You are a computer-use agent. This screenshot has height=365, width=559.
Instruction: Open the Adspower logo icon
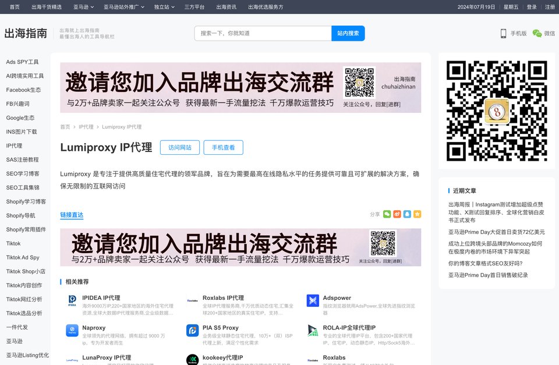313,300
